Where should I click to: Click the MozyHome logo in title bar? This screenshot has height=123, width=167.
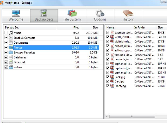click(x=2, y=3)
